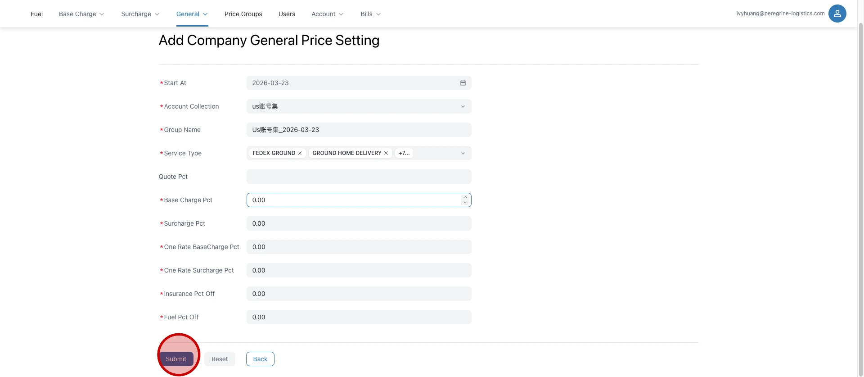The image size is (864, 377).
Task: Increase Base Charge Pct with up arrow
Action: [465, 197]
